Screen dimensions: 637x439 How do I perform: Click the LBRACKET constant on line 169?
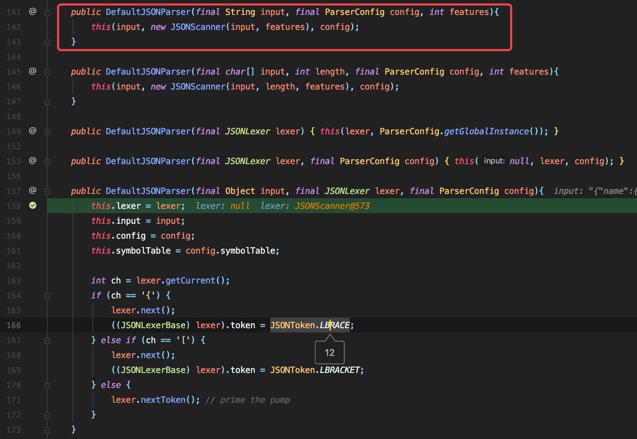tap(339, 370)
